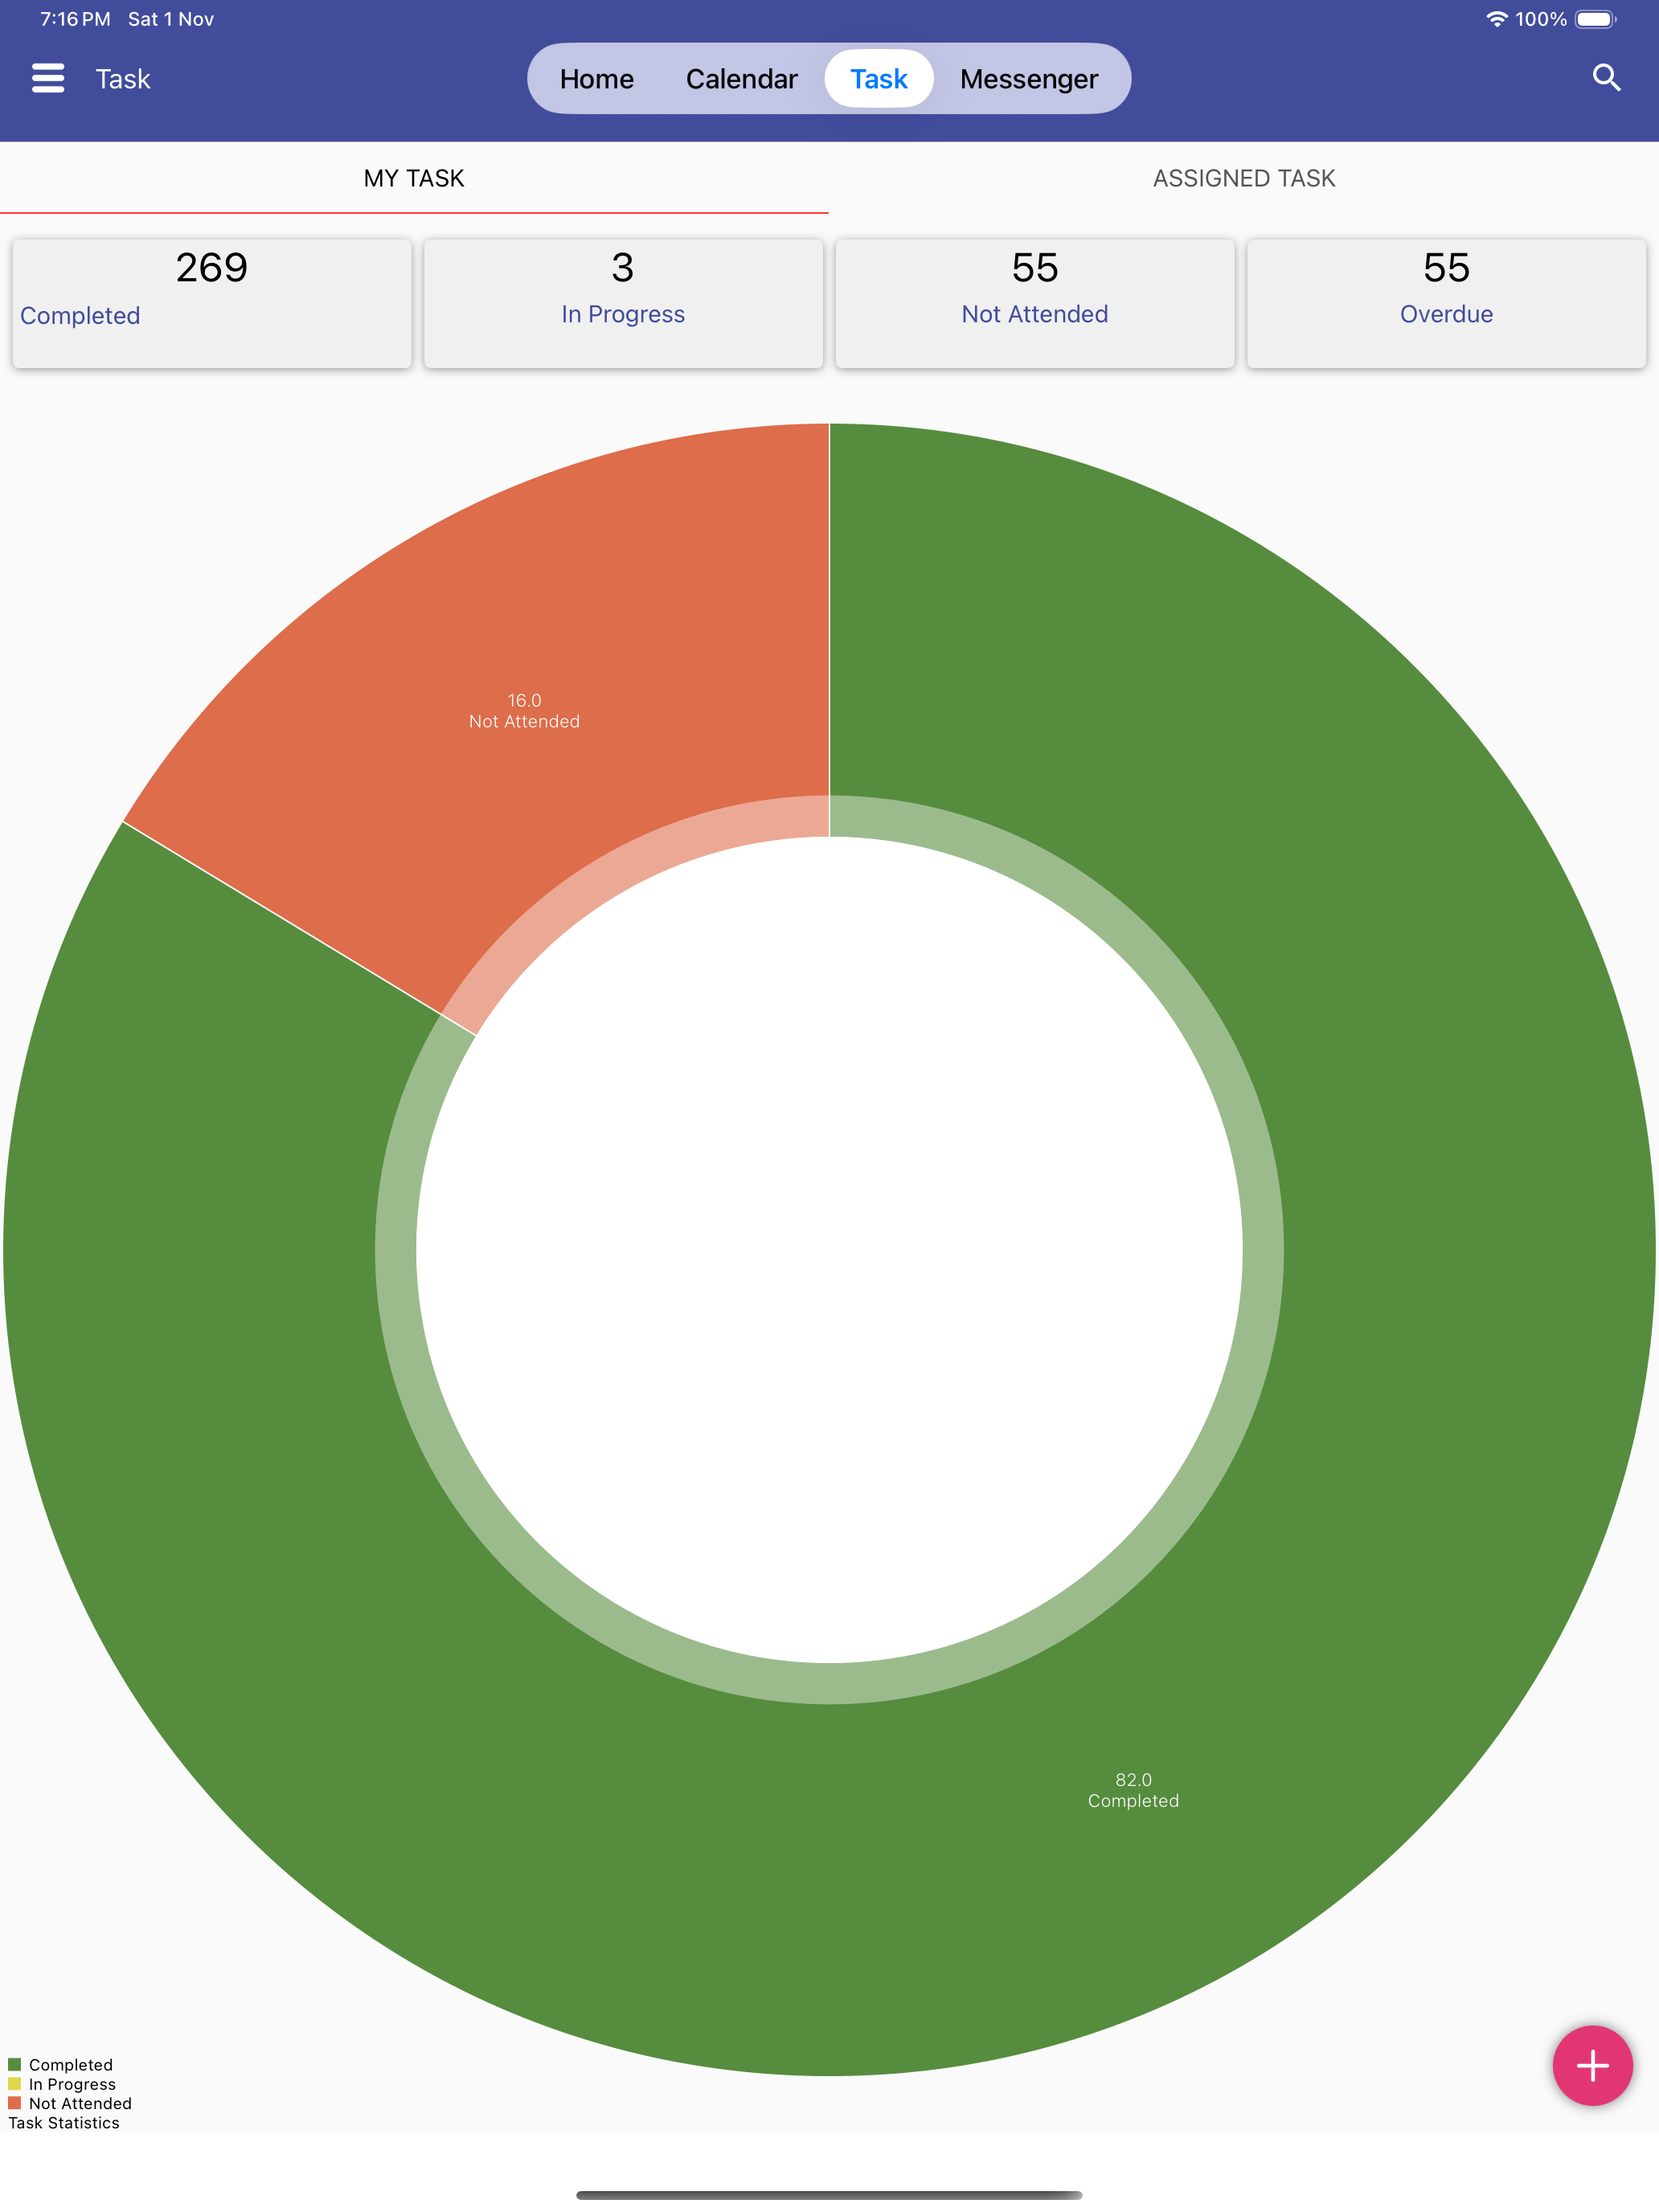View the 55 Not Attended card
The height and width of the screenshot is (2212, 1659).
point(1035,303)
